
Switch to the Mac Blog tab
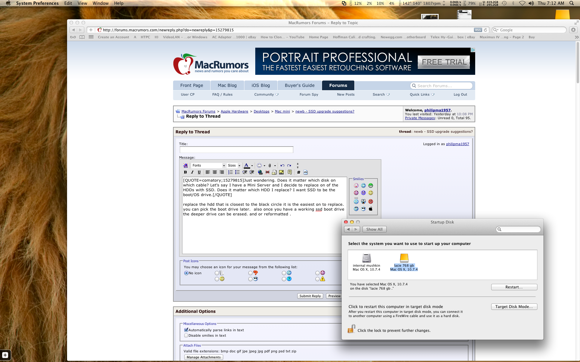[227, 85]
